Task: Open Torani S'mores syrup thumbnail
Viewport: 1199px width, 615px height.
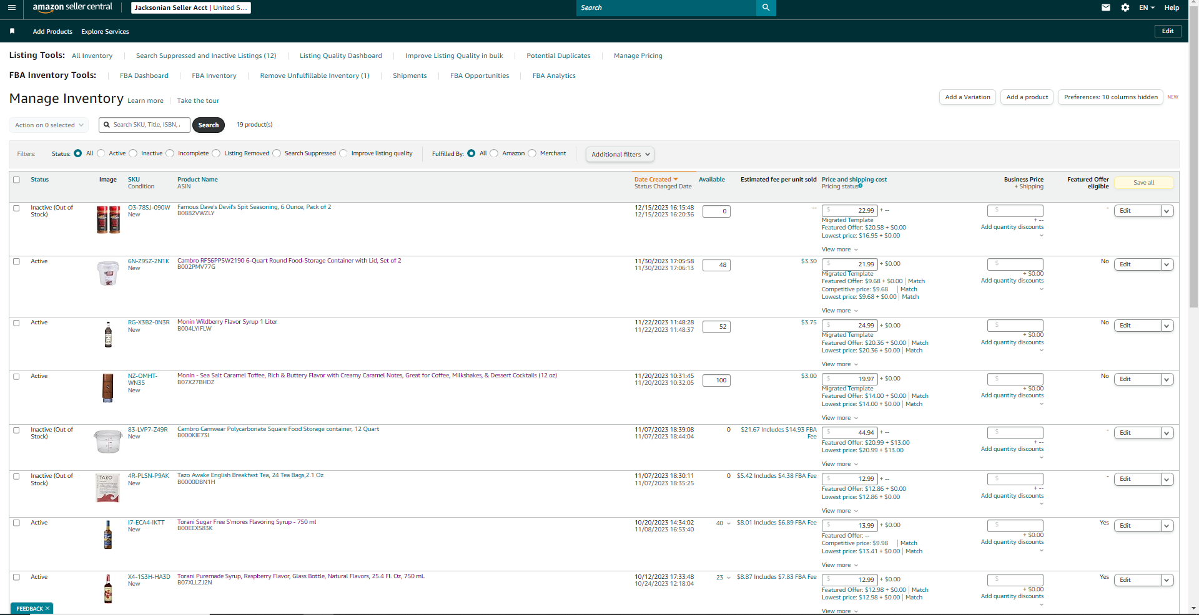Action: click(x=108, y=535)
